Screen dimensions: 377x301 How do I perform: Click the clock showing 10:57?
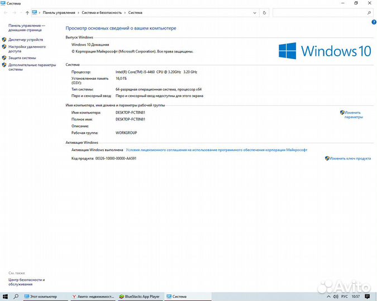[x=356, y=297]
